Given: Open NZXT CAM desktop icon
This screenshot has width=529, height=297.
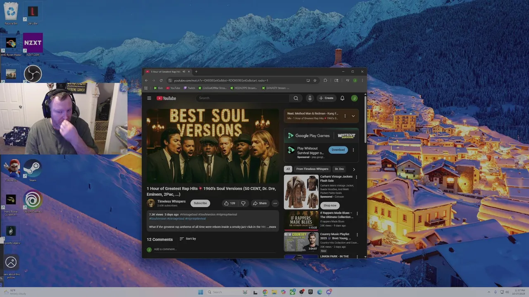Looking at the screenshot, I should click(x=33, y=45).
